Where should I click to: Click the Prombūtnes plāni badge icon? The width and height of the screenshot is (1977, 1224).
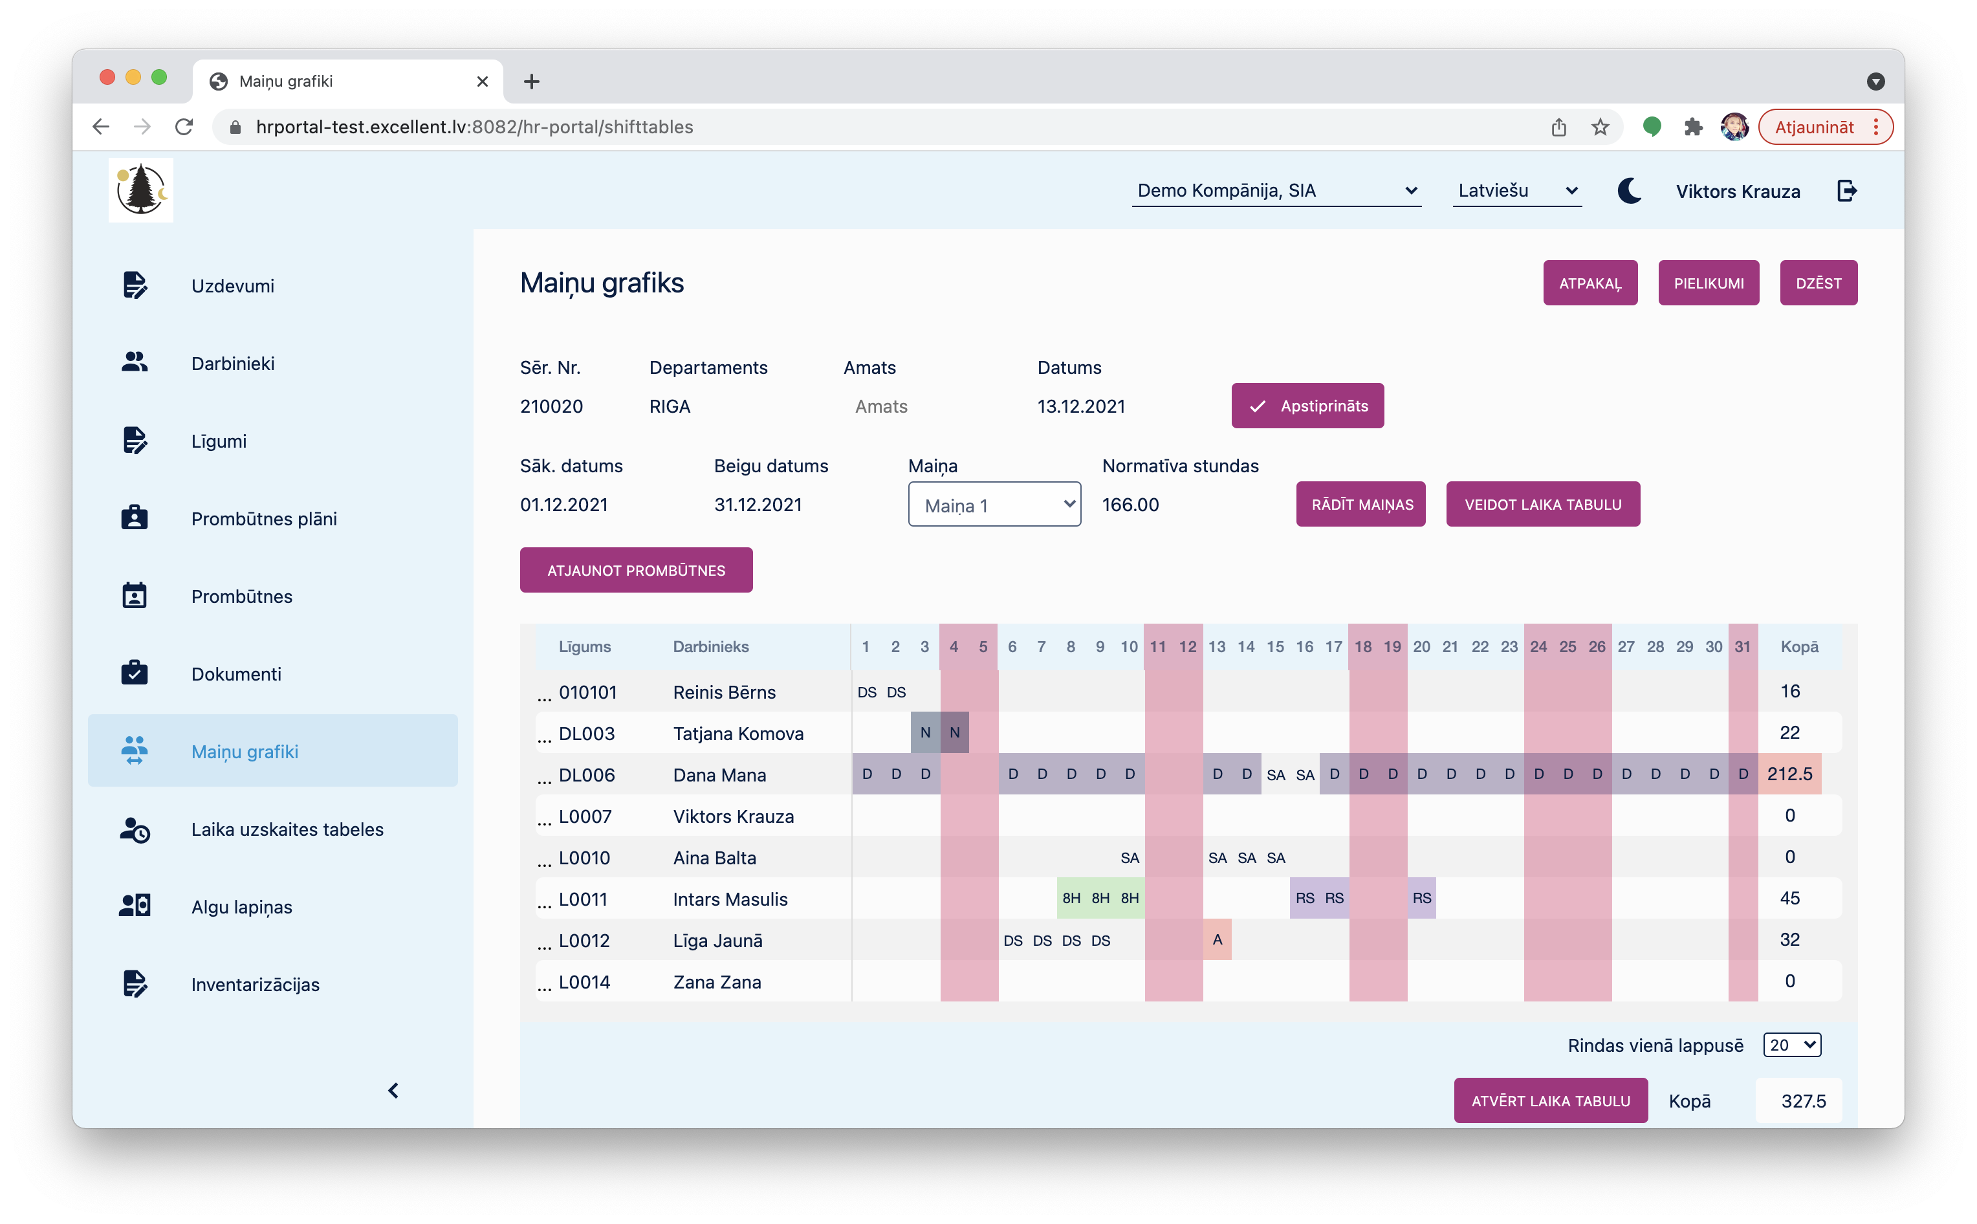coord(135,518)
